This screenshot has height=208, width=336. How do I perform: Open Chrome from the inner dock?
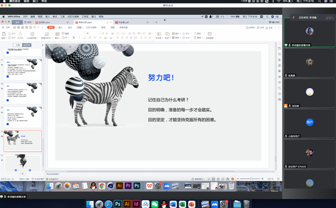[x=102, y=186]
